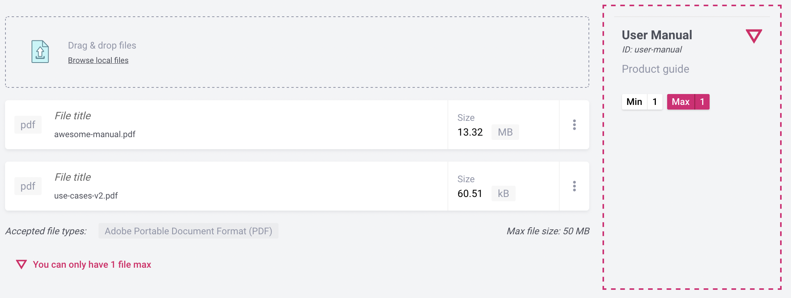Click the 'You can only have 1 file max' message

click(x=92, y=265)
